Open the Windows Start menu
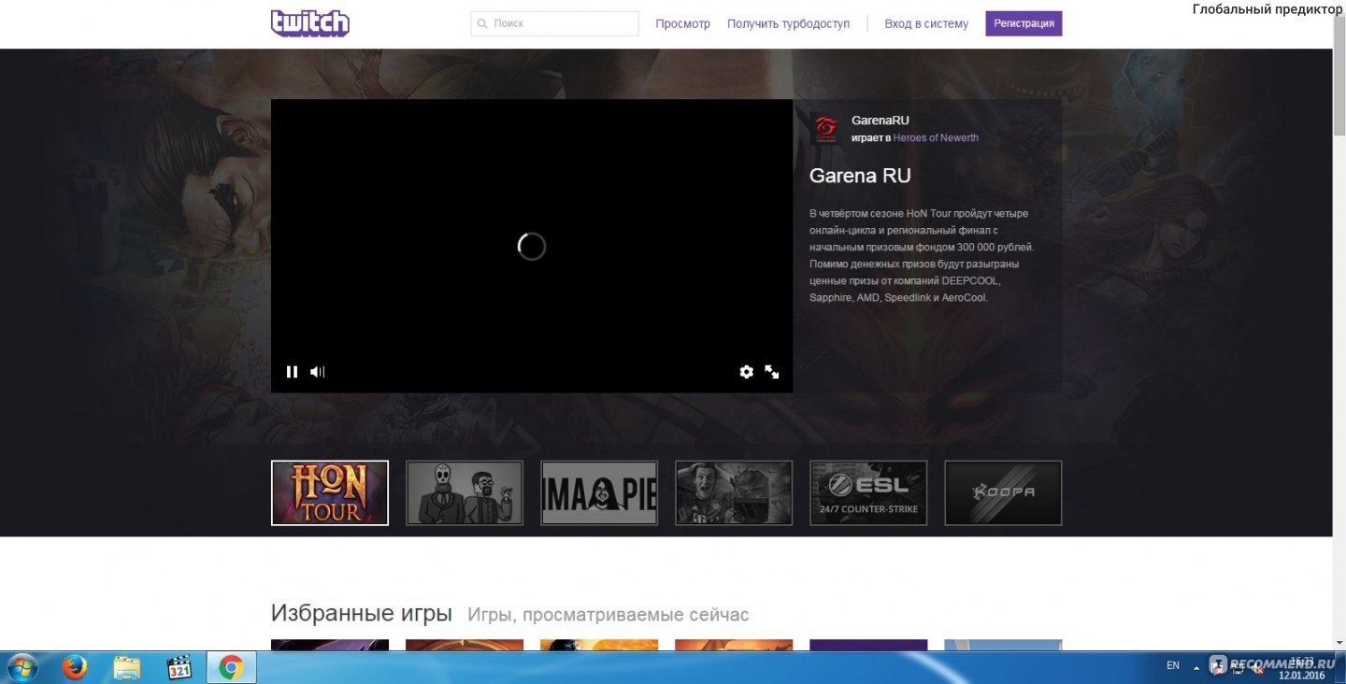1346x684 pixels. [21, 667]
